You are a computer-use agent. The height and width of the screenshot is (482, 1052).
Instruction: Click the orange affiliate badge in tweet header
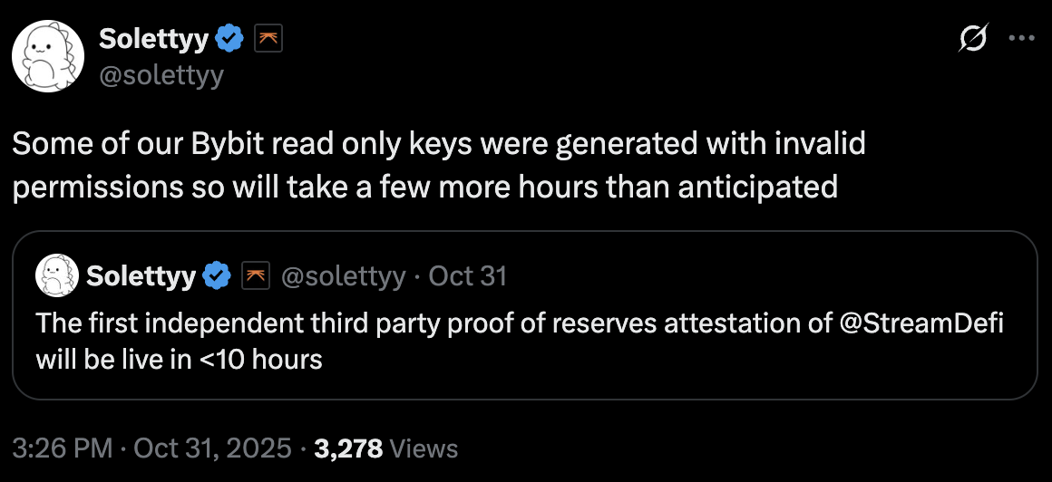pyautogui.click(x=268, y=40)
